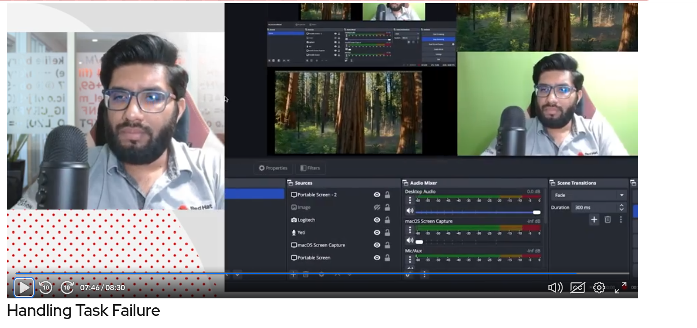Add a new scene transition
Viewport: 697px width, 328px height.
pos(594,219)
